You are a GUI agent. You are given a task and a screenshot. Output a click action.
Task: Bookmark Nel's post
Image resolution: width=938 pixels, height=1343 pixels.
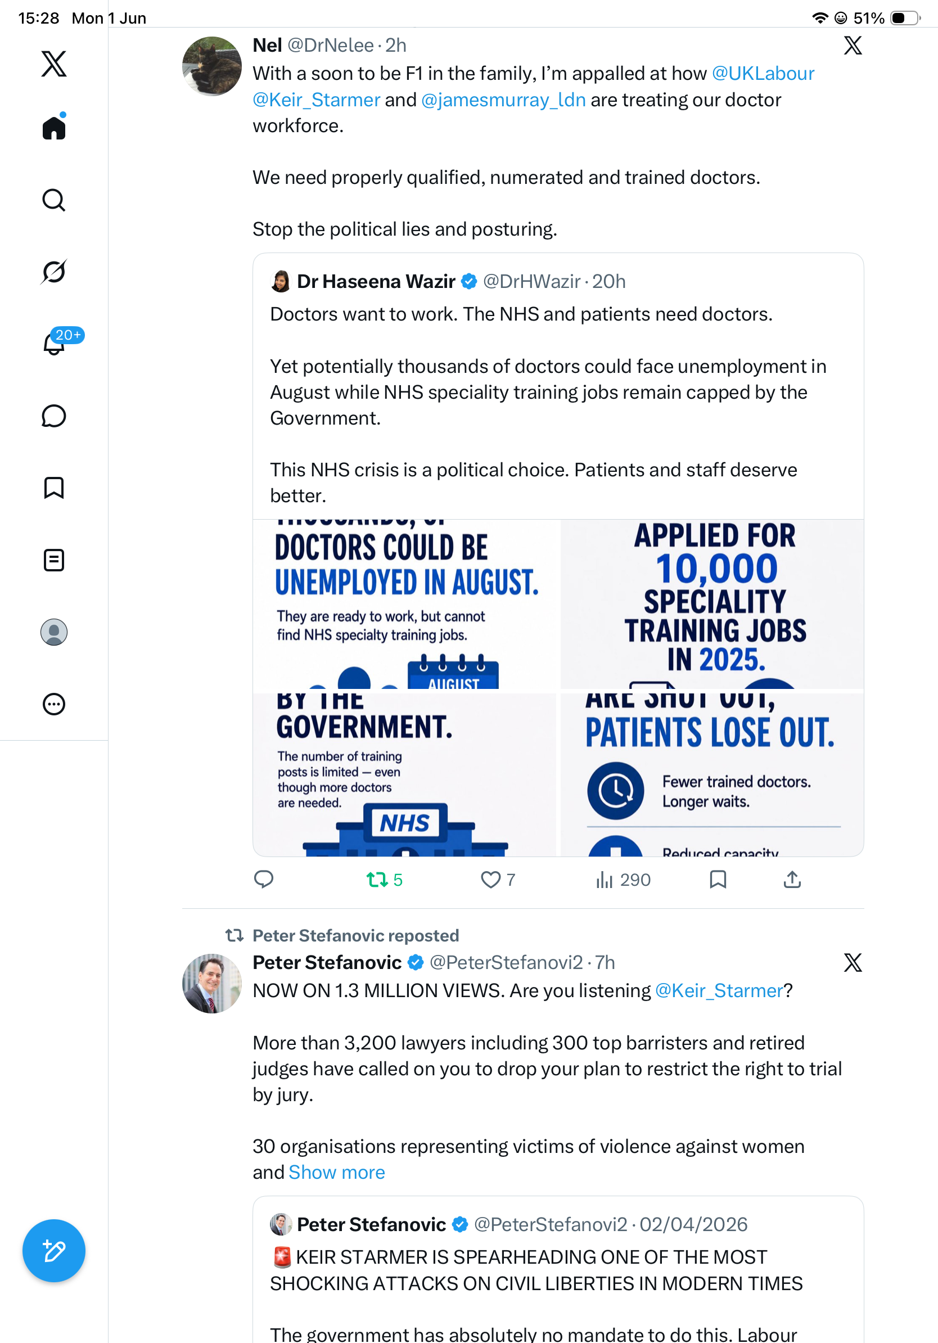click(718, 880)
